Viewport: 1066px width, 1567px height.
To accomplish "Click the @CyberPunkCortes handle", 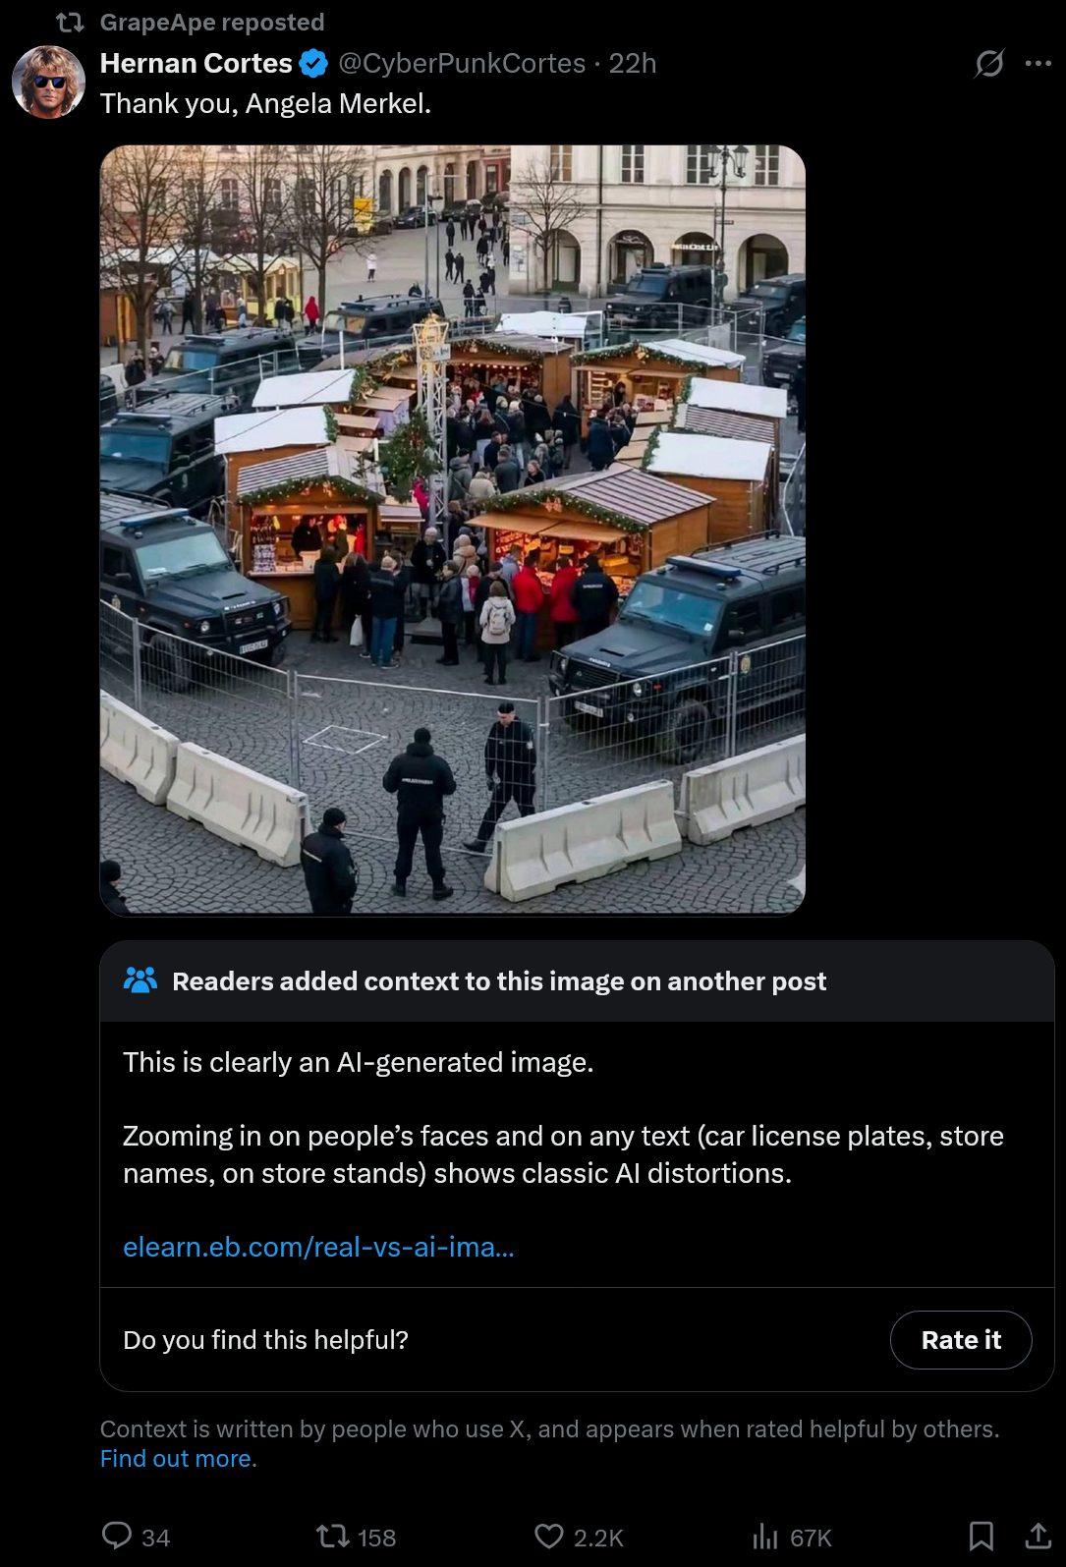I will pos(462,64).
